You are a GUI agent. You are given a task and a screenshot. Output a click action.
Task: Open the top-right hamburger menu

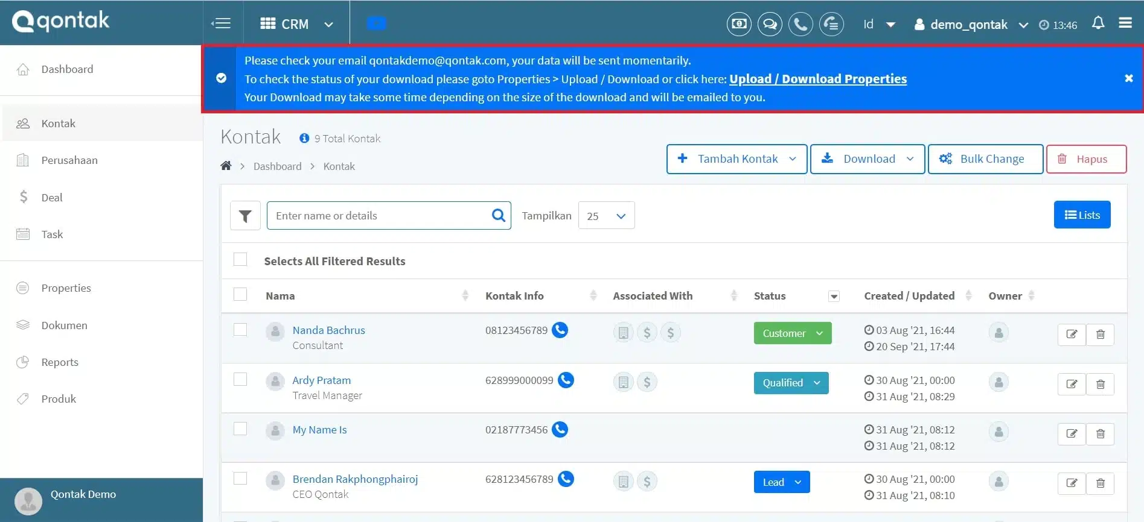coord(1125,23)
